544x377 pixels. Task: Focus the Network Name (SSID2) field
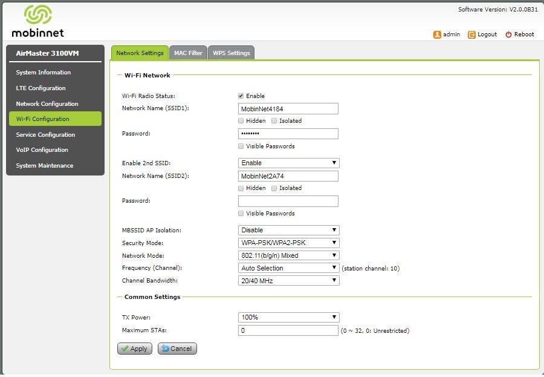(288, 176)
